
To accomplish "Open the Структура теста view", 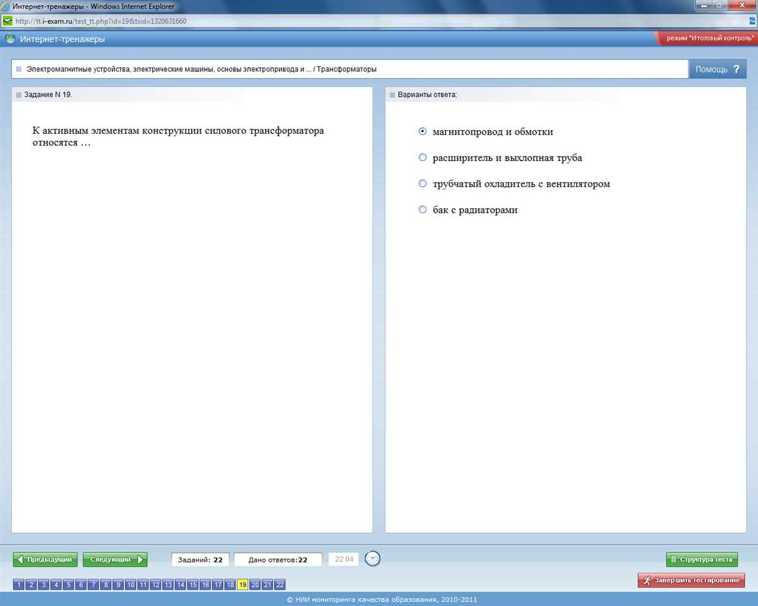I will tap(702, 559).
